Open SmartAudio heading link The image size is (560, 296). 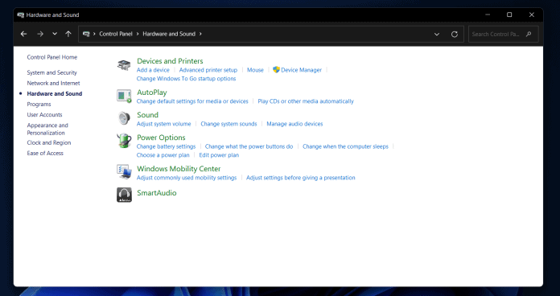pos(156,193)
